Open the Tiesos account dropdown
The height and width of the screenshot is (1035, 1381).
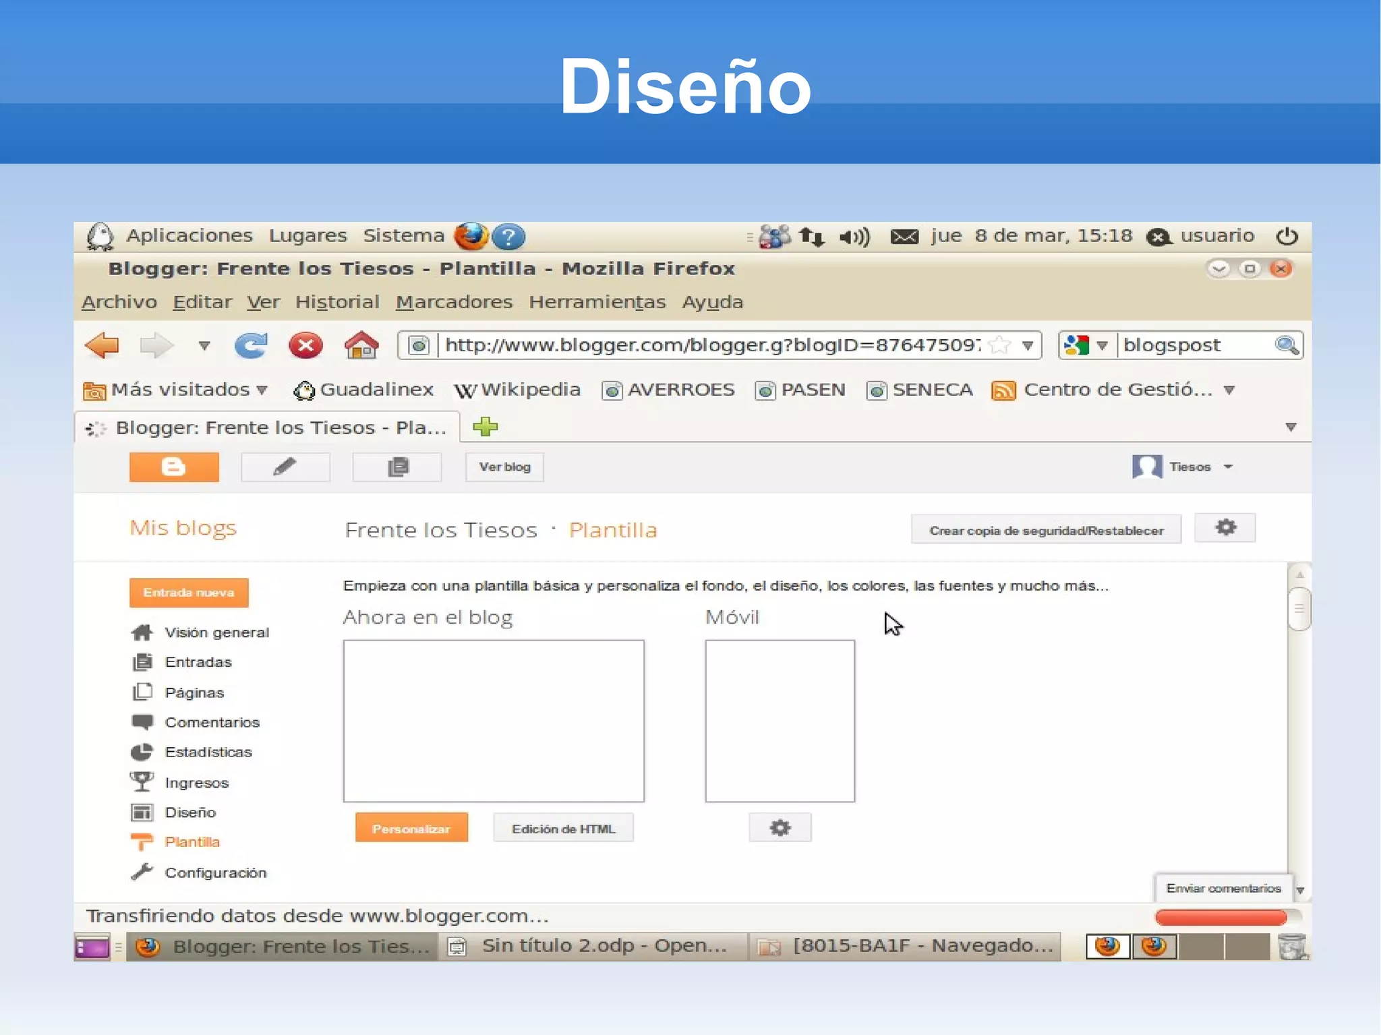coord(1183,467)
